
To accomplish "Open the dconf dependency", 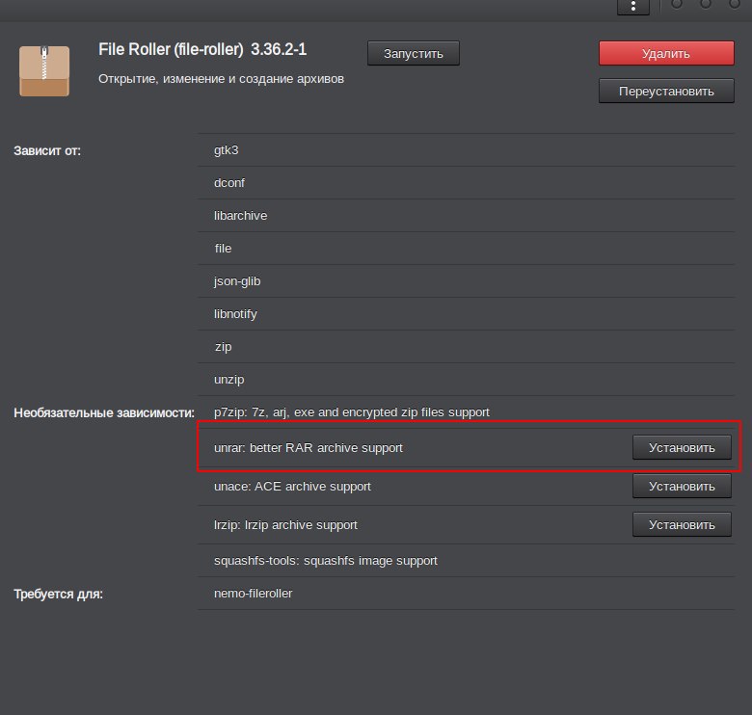I will (x=466, y=183).
